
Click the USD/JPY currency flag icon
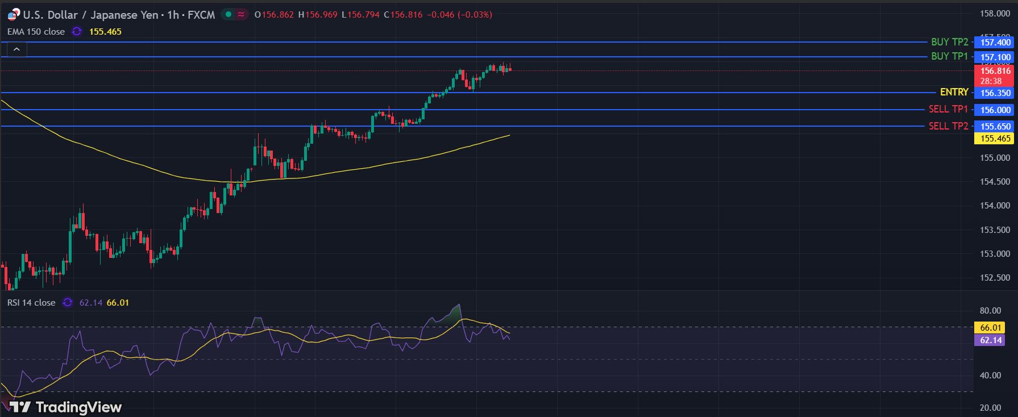13,15
